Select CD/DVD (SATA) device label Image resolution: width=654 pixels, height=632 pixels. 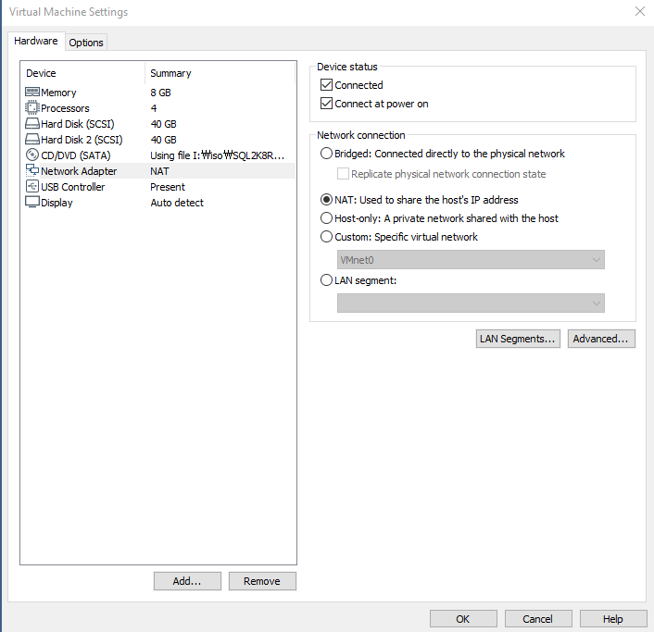pos(76,155)
